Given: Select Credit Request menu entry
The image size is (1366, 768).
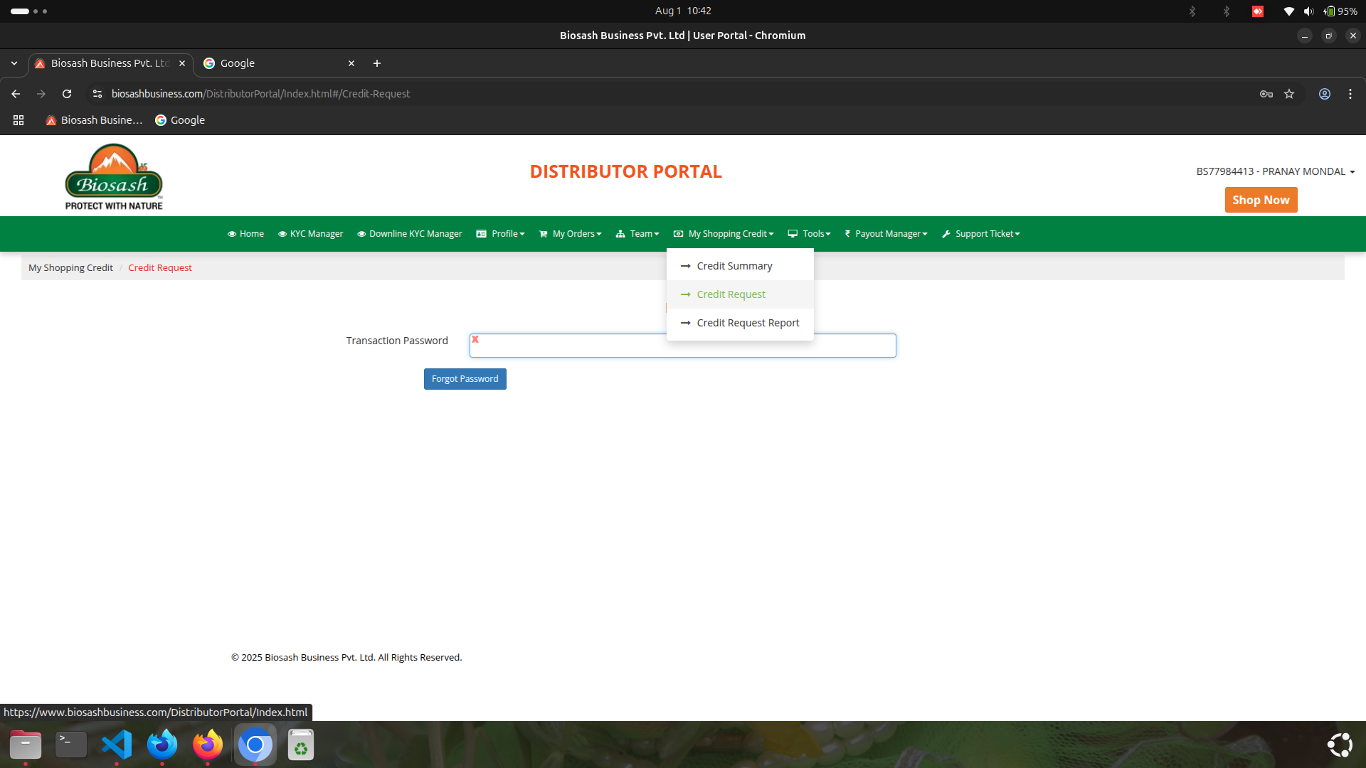Looking at the screenshot, I should coord(740,294).
